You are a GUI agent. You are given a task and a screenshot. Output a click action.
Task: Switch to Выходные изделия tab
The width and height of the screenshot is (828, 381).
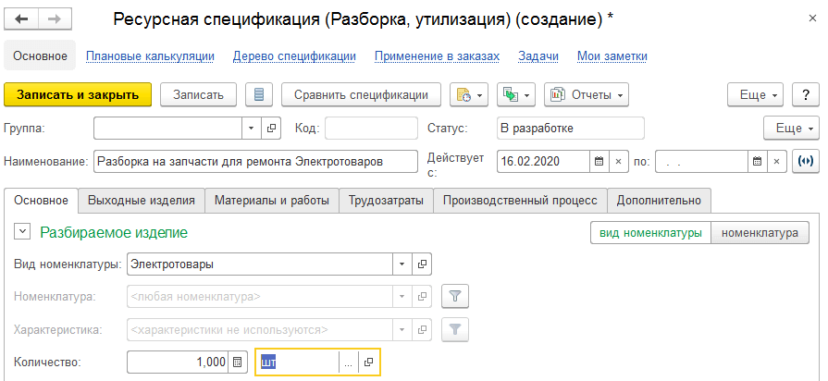coord(142,201)
